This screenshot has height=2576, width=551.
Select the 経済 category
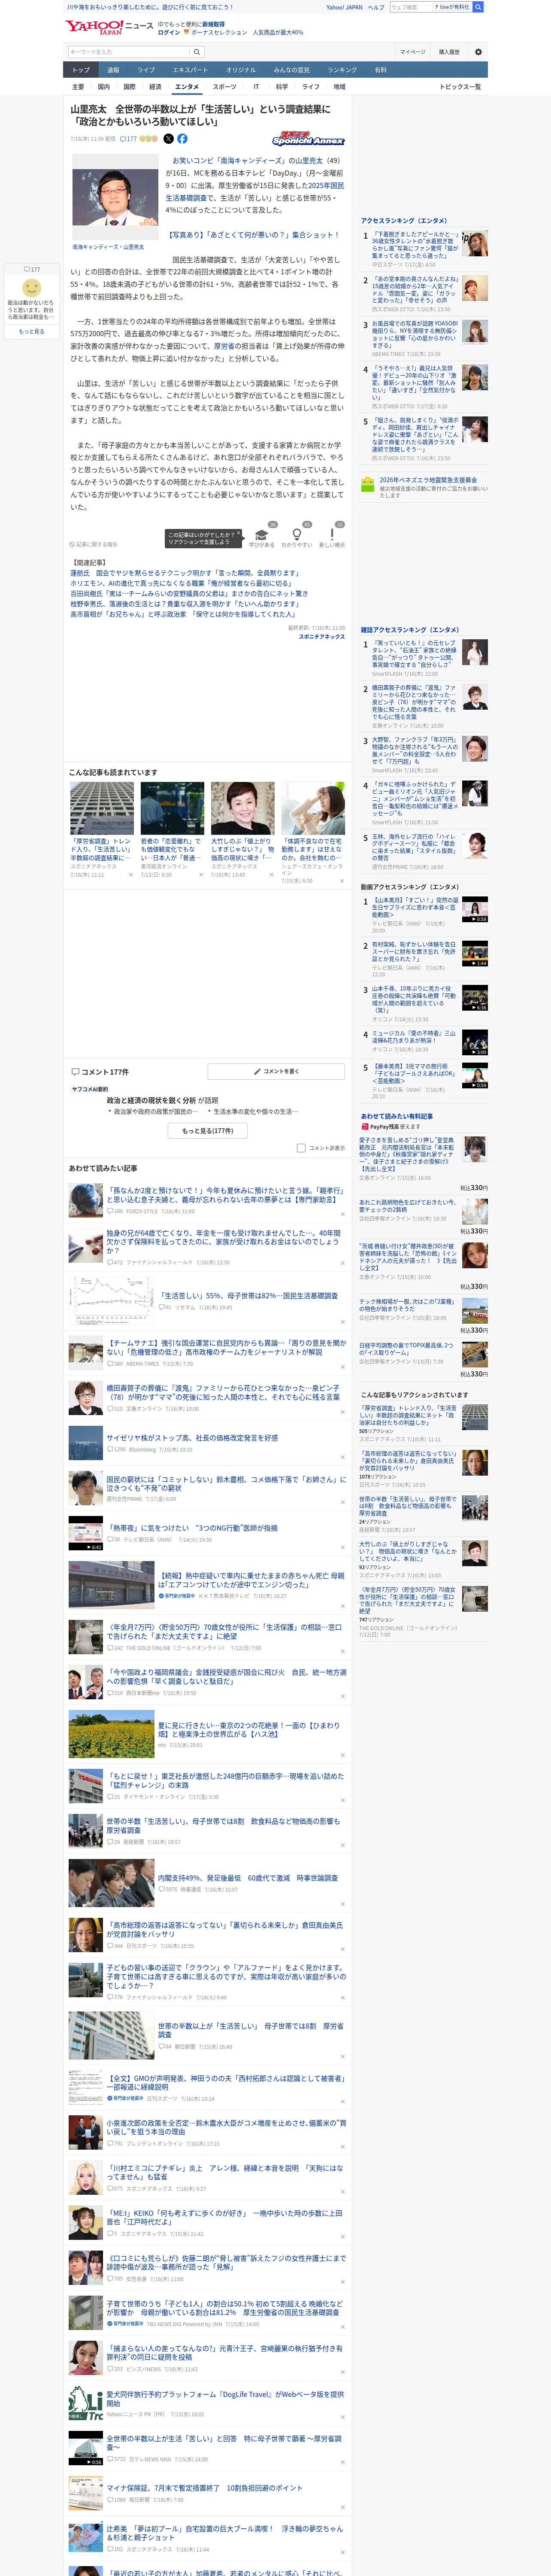[155, 87]
